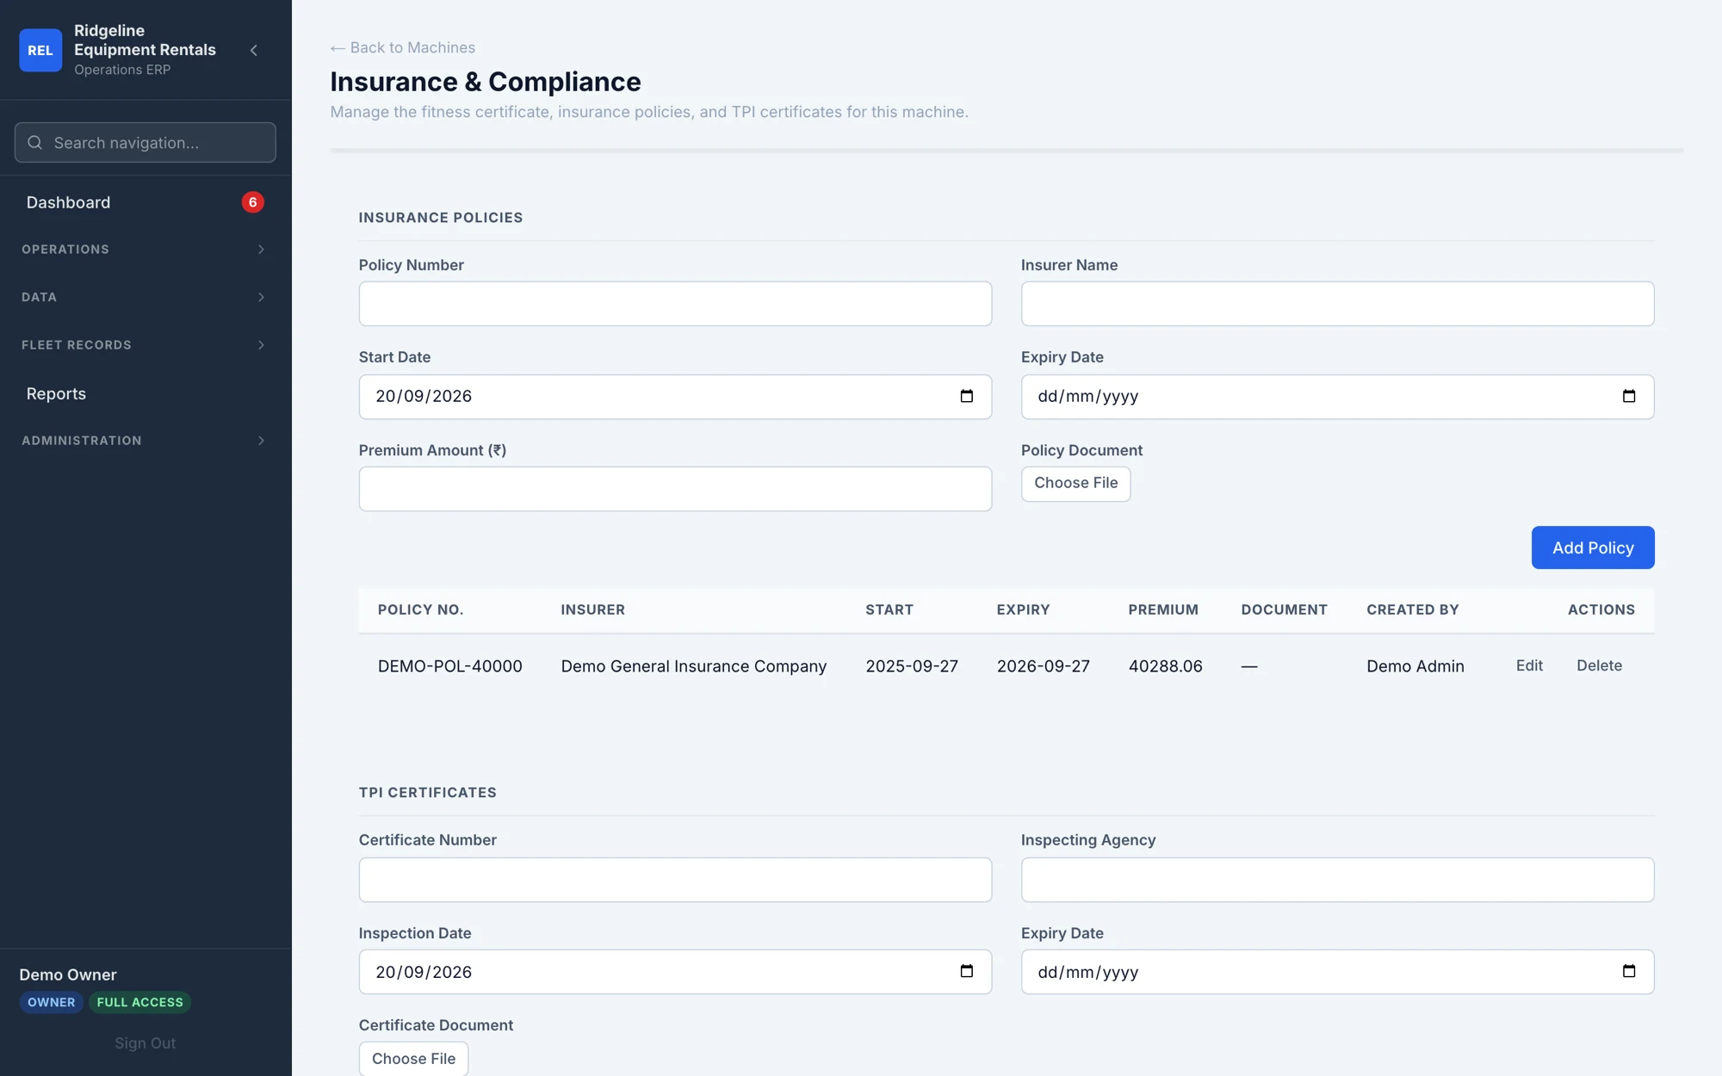Click the premium value 40288.06
This screenshot has height=1076, width=1722.
[x=1165, y=666]
